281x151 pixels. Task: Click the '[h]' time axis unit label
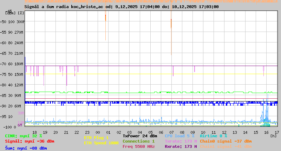click(273, 136)
